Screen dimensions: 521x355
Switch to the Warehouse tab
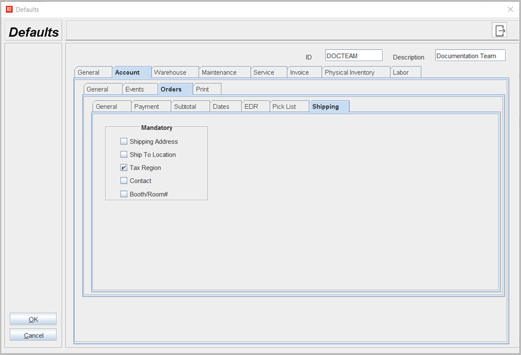click(175, 72)
